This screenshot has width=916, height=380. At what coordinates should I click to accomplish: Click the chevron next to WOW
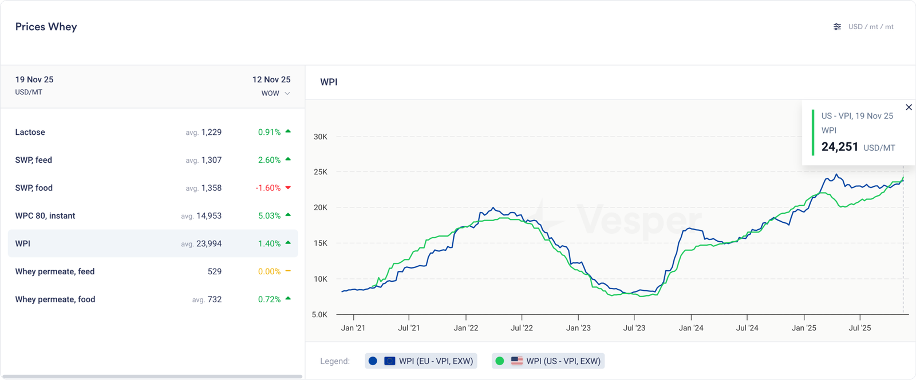pos(287,94)
